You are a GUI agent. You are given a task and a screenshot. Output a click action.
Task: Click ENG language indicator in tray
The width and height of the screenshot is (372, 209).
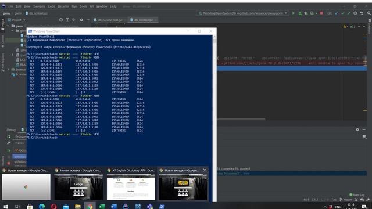(338, 207)
